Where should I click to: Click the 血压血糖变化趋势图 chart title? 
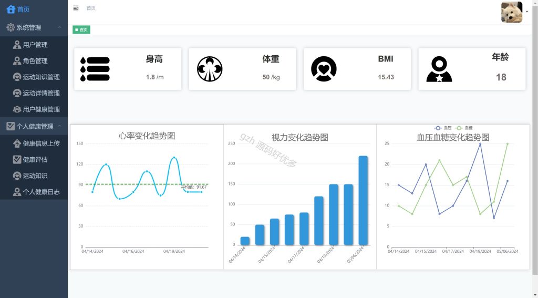coord(453,137)
